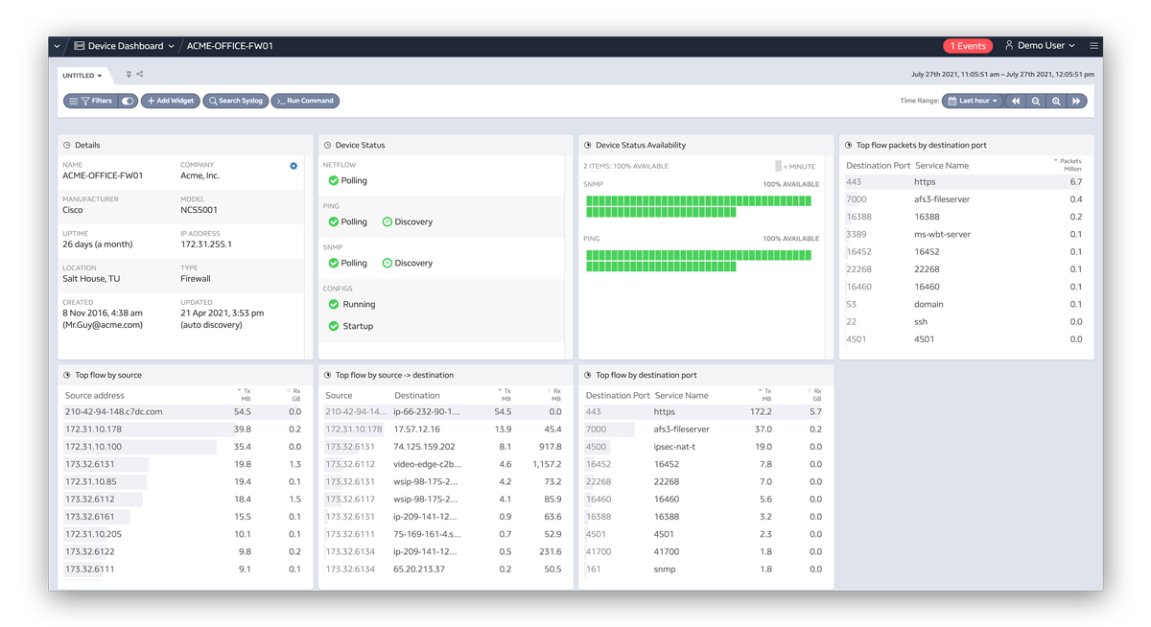Select the ms-wbt-server service row

[965, 234]
